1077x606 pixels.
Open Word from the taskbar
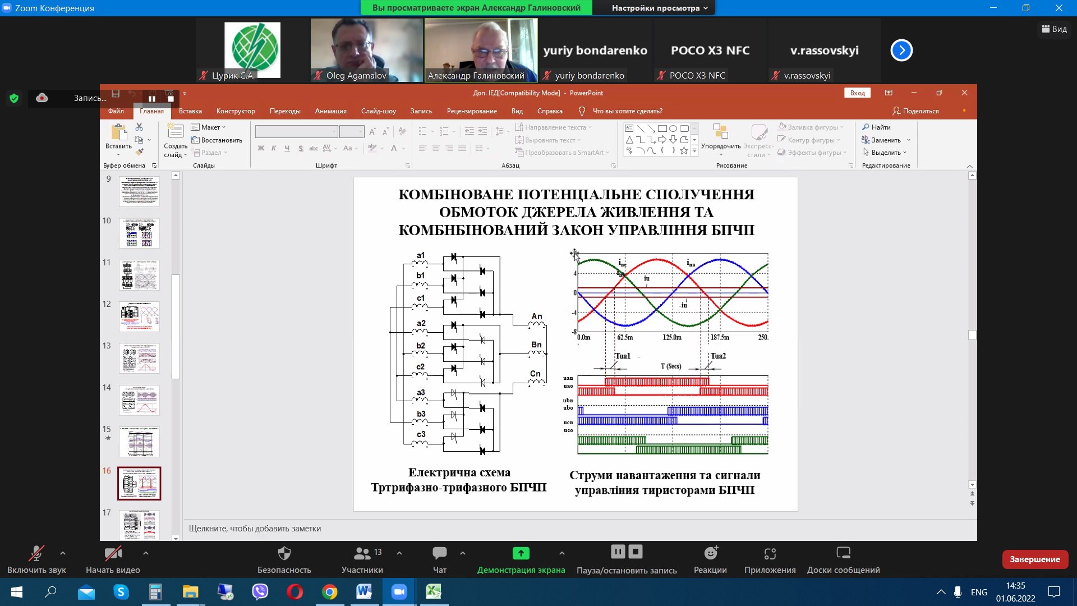(364, 592)
